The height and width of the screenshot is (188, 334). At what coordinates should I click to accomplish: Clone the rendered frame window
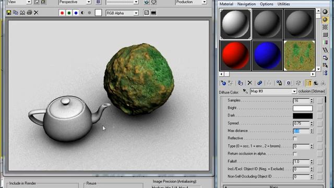point(22,13)
